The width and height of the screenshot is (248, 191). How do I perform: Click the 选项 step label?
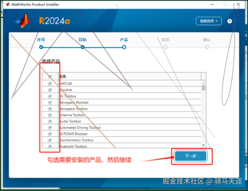click(165, 40)
